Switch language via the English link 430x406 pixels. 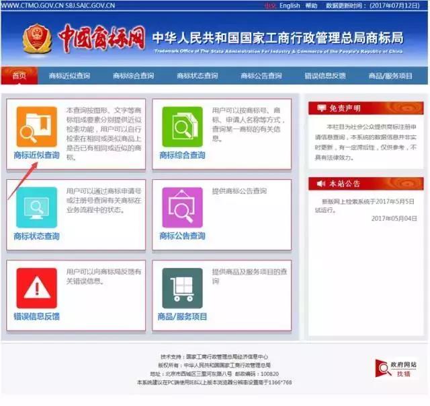click(x=290, y=5)
